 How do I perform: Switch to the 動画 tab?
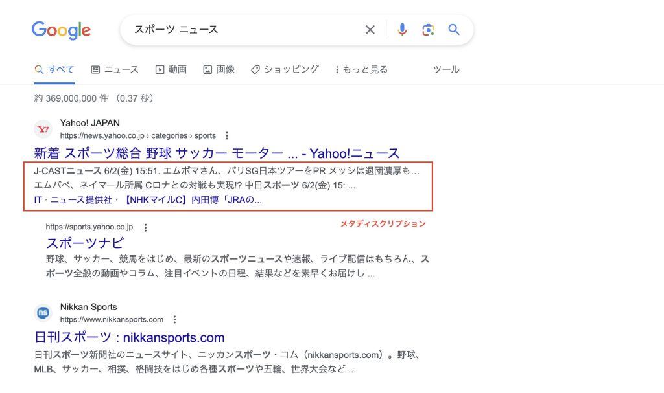(x=171, y=69)
